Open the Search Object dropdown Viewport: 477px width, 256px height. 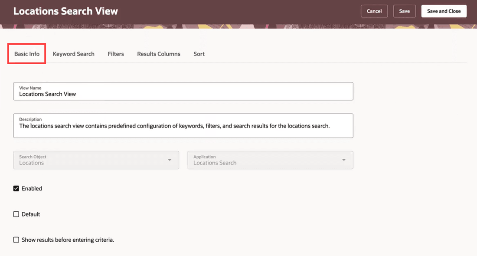tap(96, 160)
